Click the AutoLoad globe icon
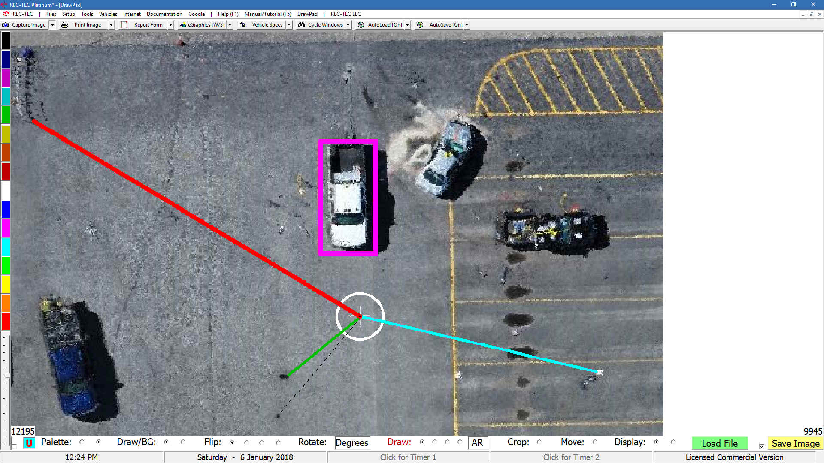 click(361, 25)
